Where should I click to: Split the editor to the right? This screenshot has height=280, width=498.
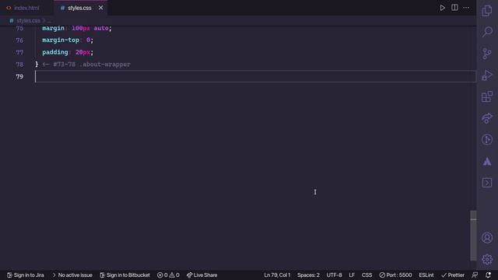point(454,8)
